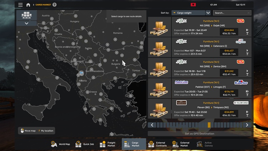Click the Albanian flag icon in top bar

coord(193,5)
